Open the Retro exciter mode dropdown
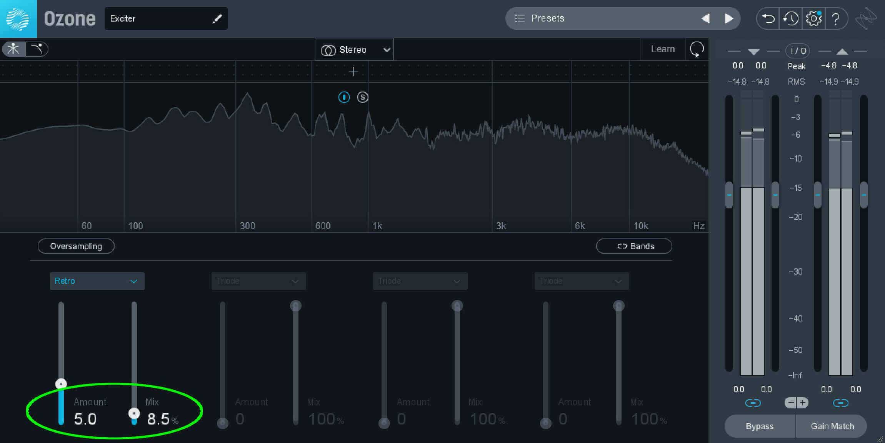 pyautogui.click(x=97, y=281)
